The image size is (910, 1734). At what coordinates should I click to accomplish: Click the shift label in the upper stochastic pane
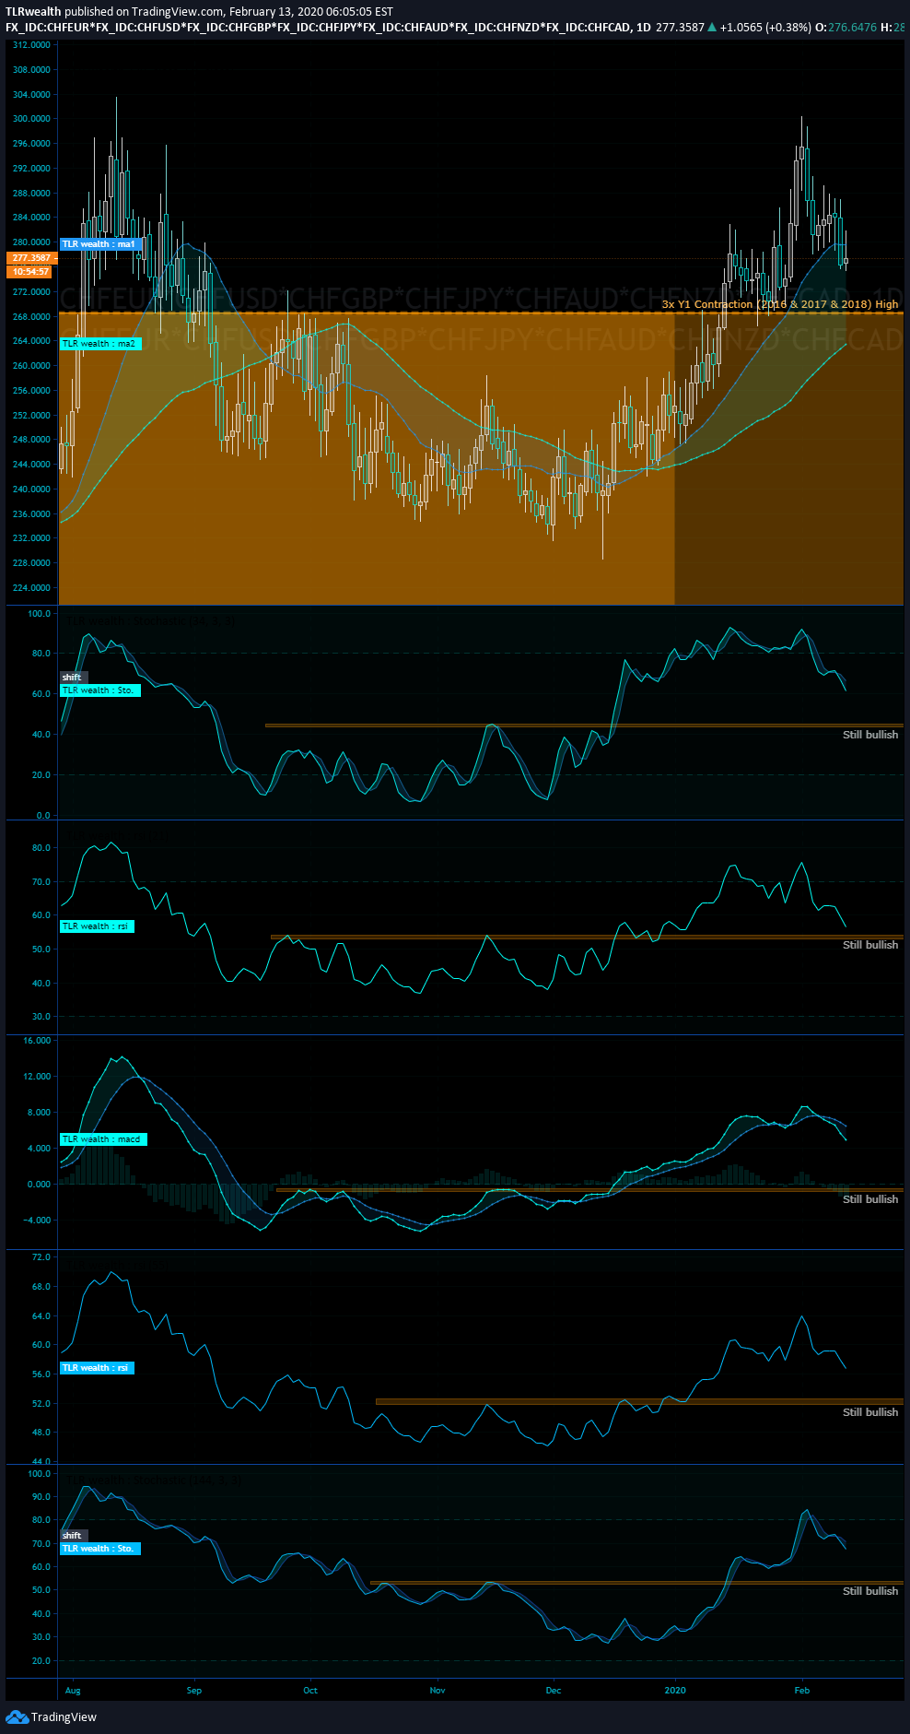(x=72, y=678)
